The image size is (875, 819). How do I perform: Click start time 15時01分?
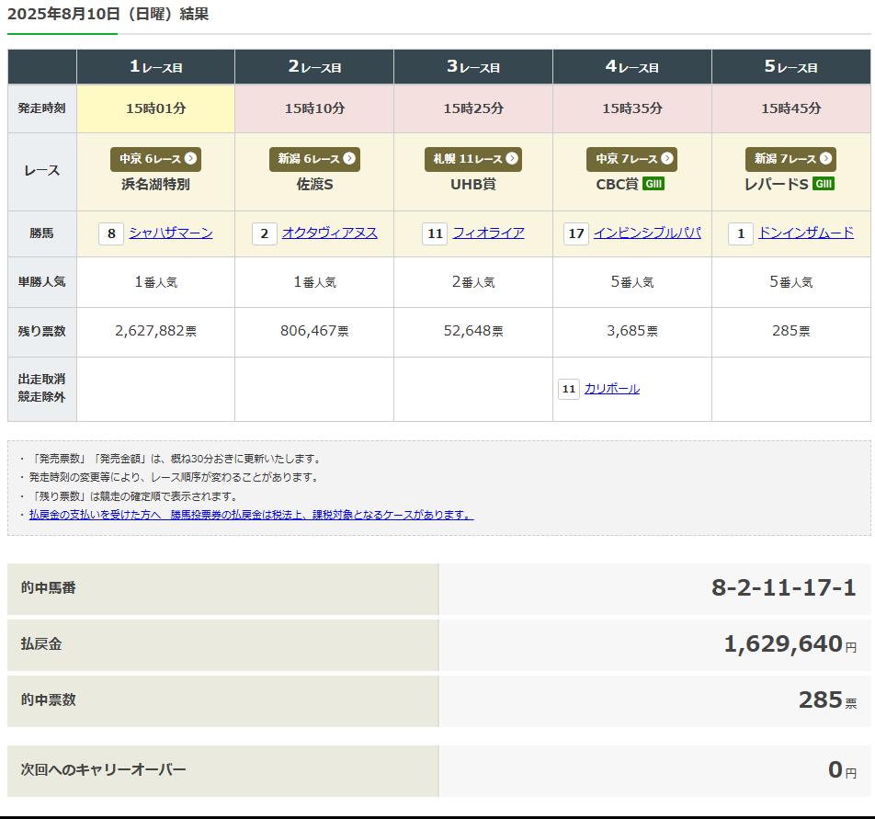(155, 108)
